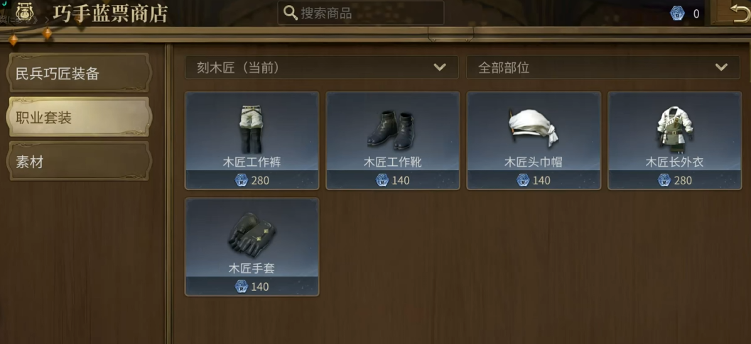The image size is (751, 344).
Task: Click the blue ticket currency icon in header
Action: 677,13
